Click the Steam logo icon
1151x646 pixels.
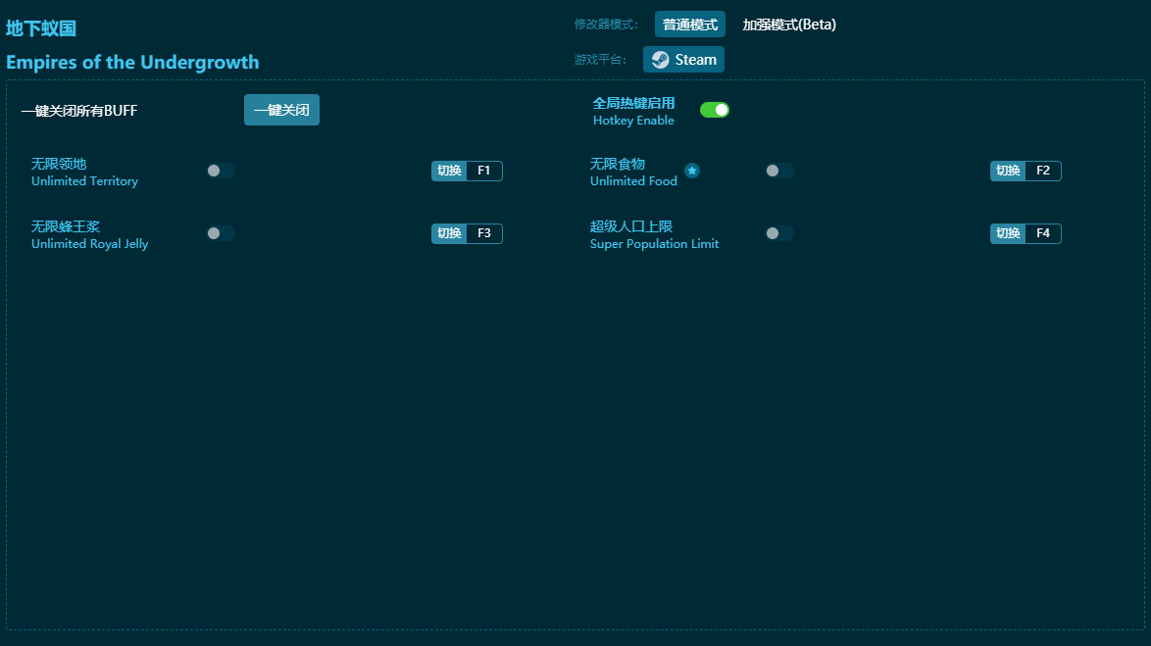click(x=660, y=60)
